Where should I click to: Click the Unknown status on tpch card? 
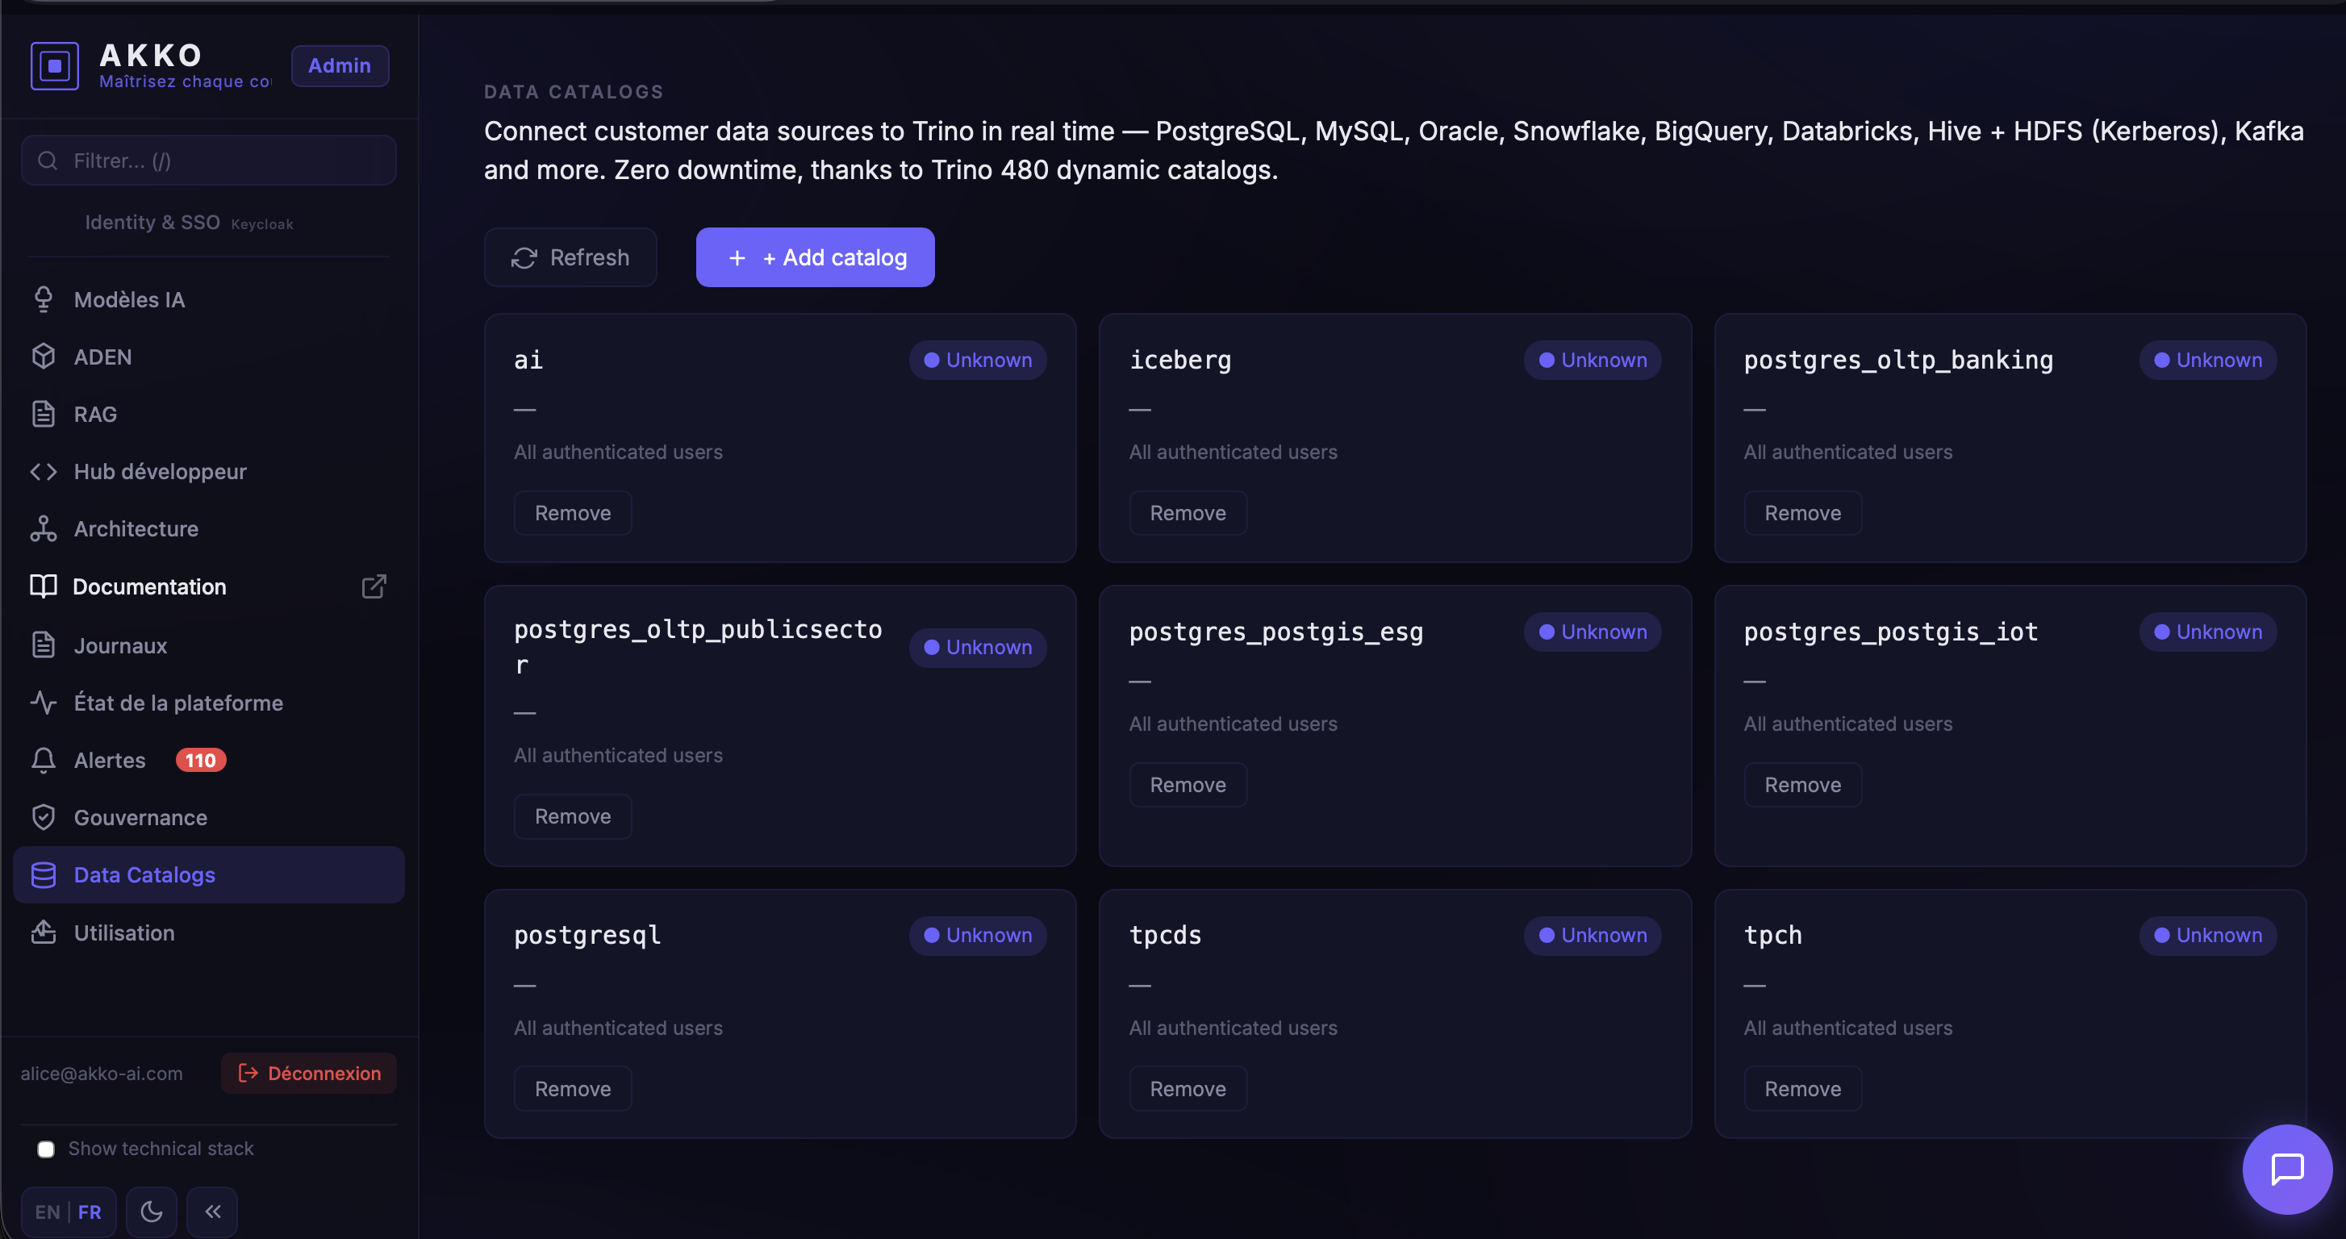coord(2207,935)
